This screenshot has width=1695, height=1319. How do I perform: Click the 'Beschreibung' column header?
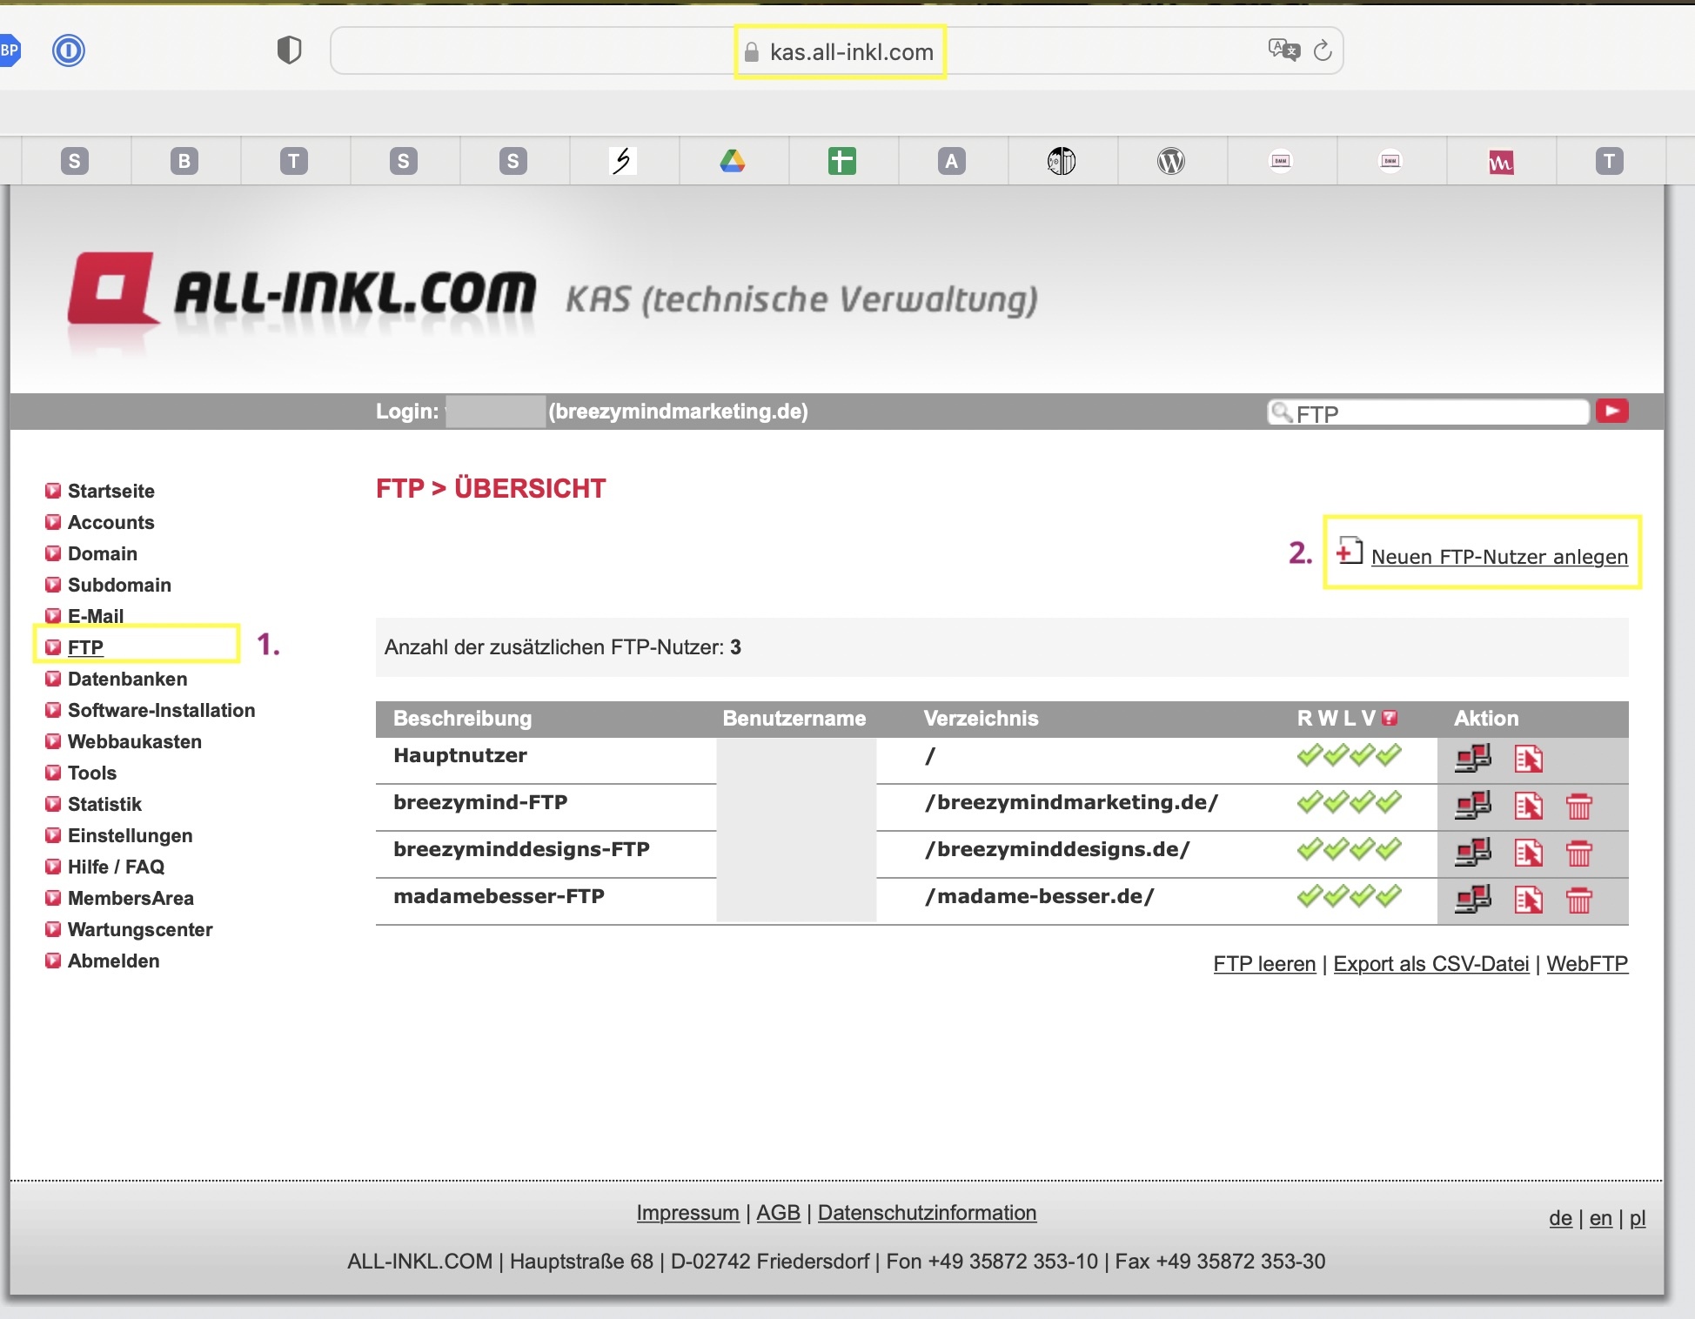[x=462, y=719]
